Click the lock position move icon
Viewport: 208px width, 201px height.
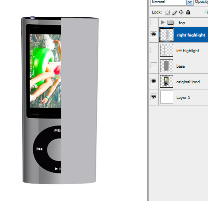coord(181,12)
